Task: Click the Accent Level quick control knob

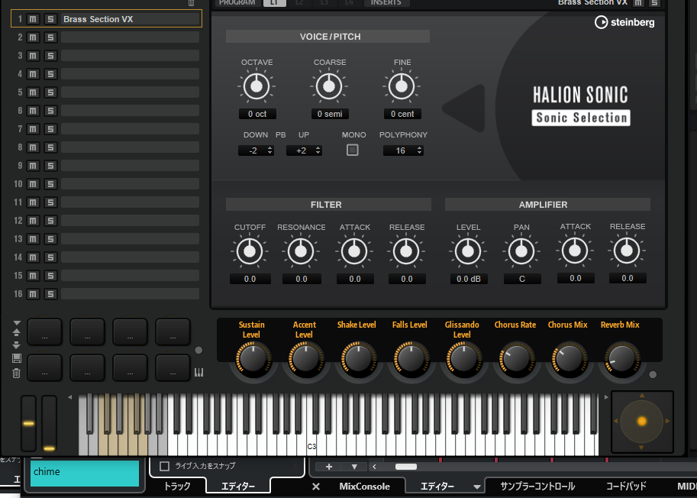Action: pos(306,358)
